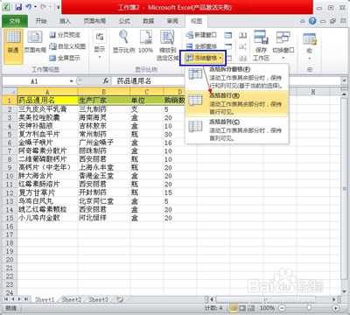Open customize quick access toolbar dropdown
The width and height of the screenshot is (350, 315).
point(58,7)
